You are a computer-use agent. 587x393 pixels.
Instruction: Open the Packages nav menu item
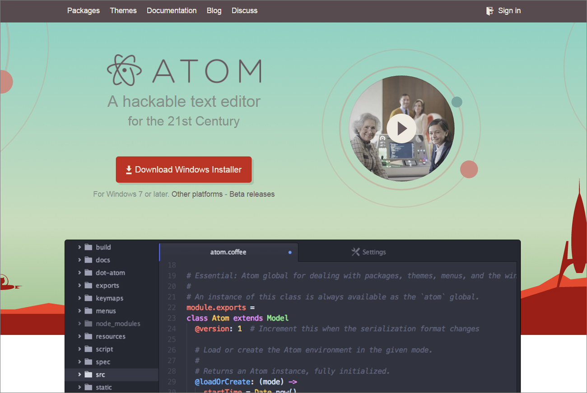click(84, 11)
